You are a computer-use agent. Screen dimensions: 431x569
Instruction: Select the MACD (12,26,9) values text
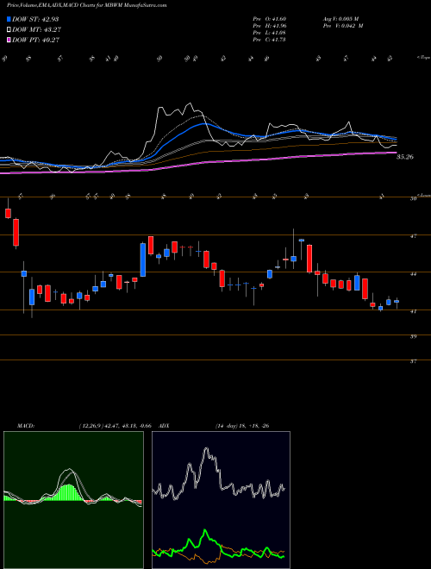click(x=116, y=426)
